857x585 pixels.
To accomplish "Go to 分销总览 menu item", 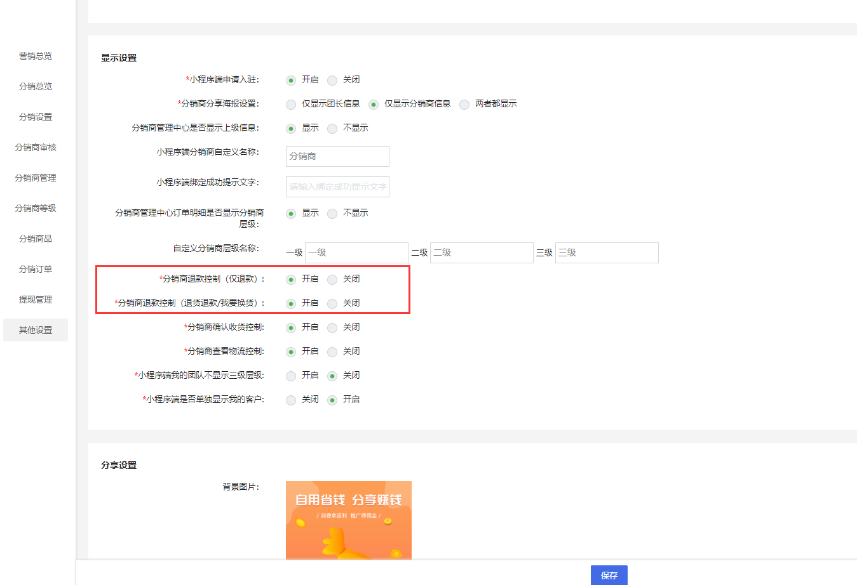I will click(36, 86).
